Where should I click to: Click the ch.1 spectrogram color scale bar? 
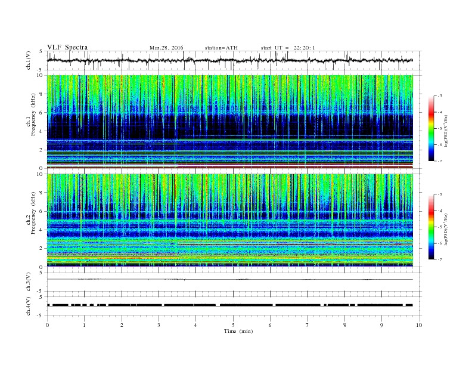point(431,128)
